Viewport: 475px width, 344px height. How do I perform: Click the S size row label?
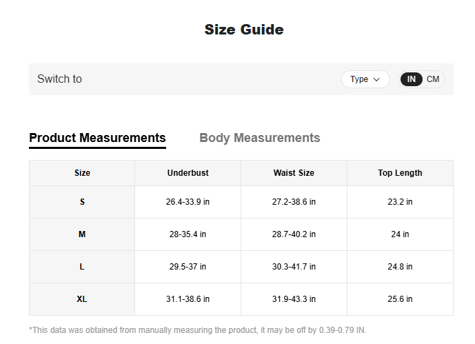coord(82,202)
